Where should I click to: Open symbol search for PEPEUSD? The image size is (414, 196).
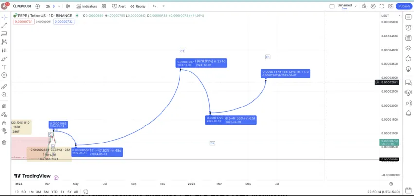pos(22,6)
